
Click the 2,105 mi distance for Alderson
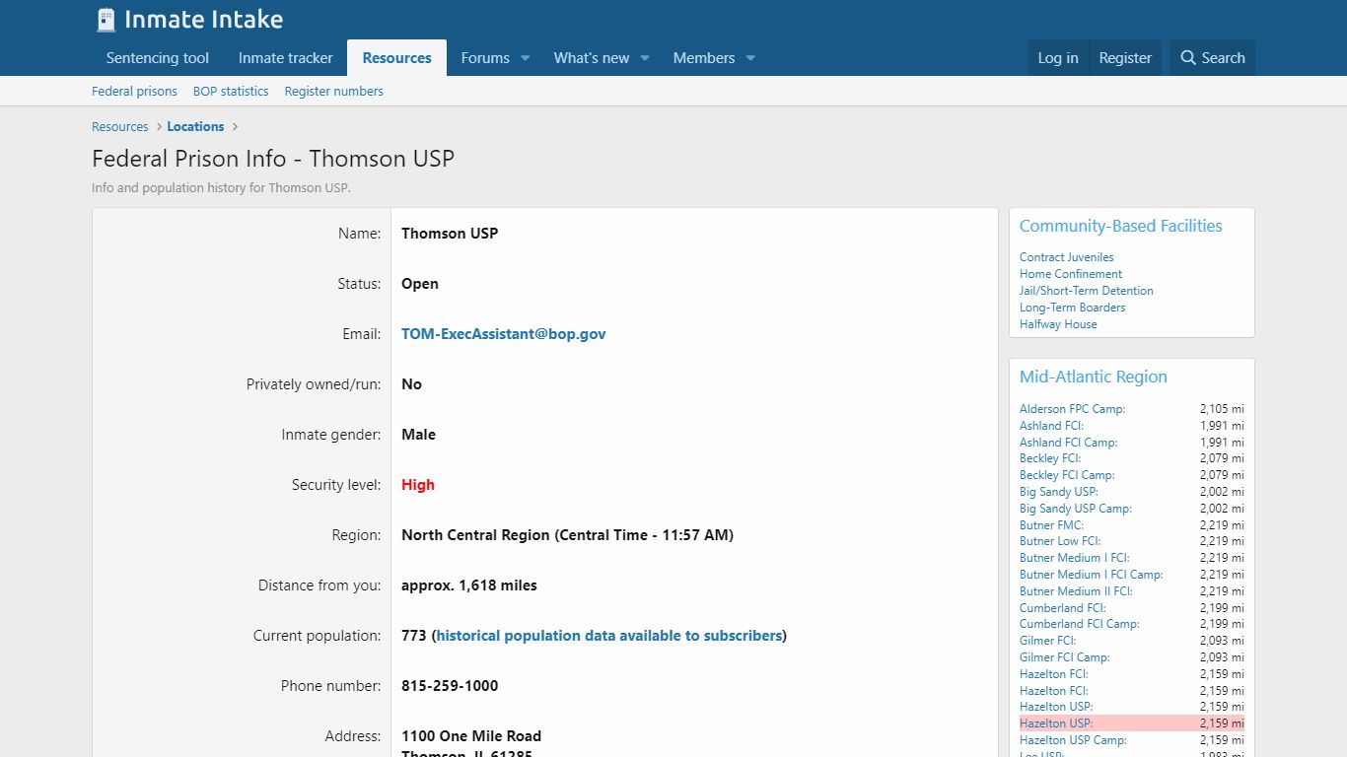coord(1222,409)
